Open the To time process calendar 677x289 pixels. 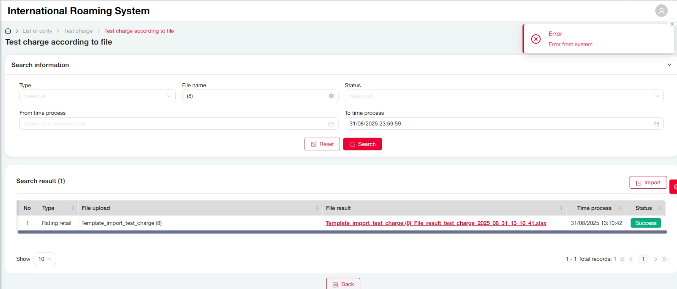click(656, 124)
